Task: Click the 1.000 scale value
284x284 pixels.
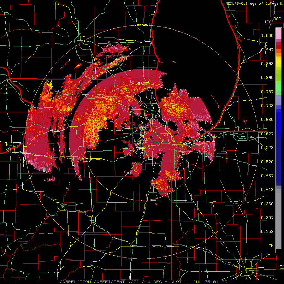Action: tap(267, 35)
